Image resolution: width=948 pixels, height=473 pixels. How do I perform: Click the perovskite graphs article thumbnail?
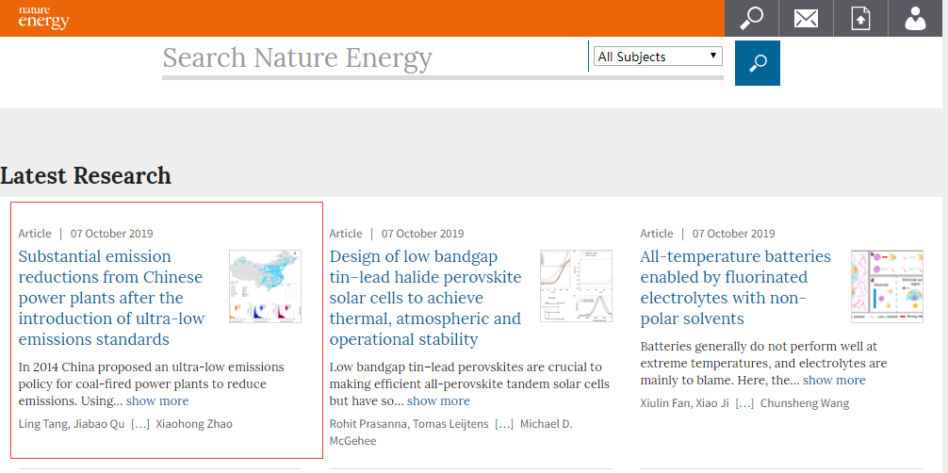coord(576,286)
